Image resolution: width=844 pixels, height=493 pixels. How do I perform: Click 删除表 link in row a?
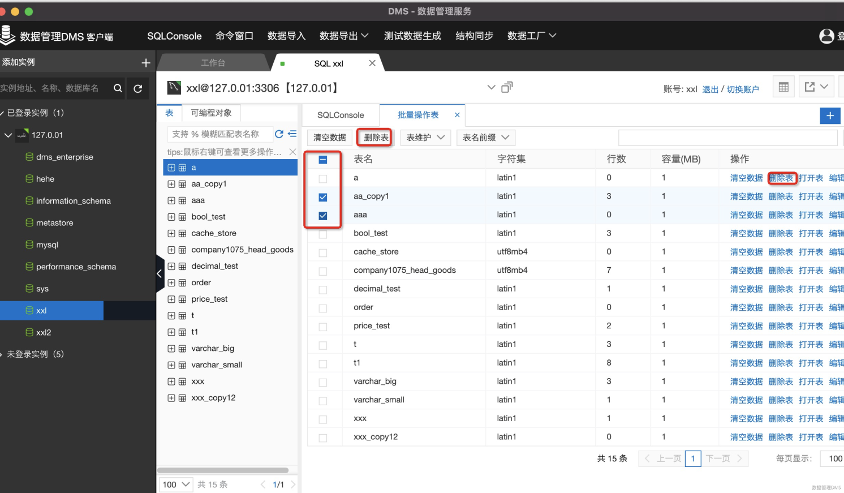[x=781, y=178]
